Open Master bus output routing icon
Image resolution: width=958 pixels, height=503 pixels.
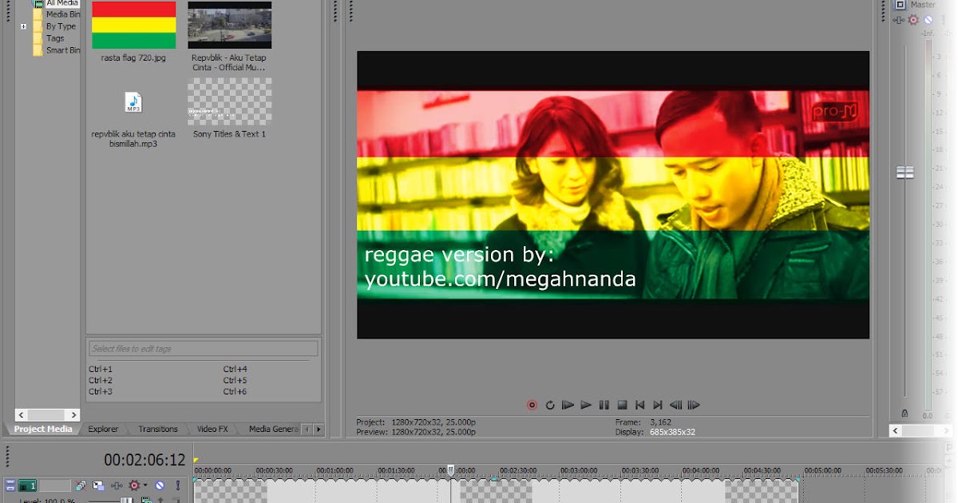899,20
